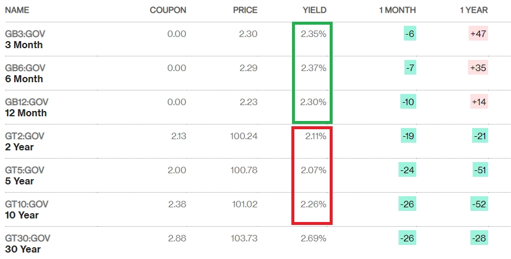The width and height of the screenshot is (511, 259).
Task: Click the 2.26% yield for 10 Year
Action: tap(313, 204)
